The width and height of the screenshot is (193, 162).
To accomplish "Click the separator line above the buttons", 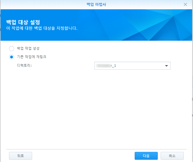I will tap(96, 149).
